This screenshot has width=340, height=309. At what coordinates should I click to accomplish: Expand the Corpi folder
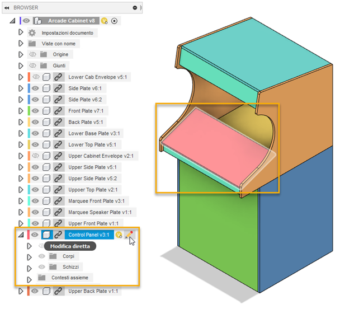click(x=29, y=257)
